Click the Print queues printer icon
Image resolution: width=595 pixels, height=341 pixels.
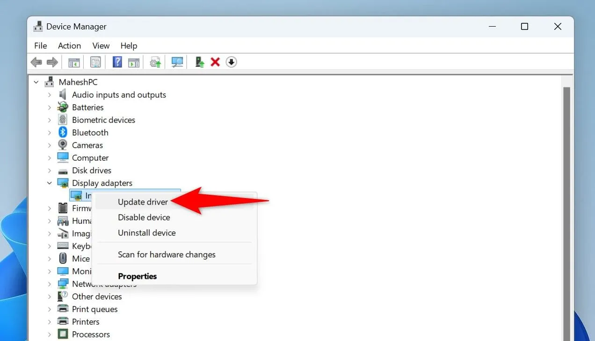pyautogui.click(x=63, y=309)
